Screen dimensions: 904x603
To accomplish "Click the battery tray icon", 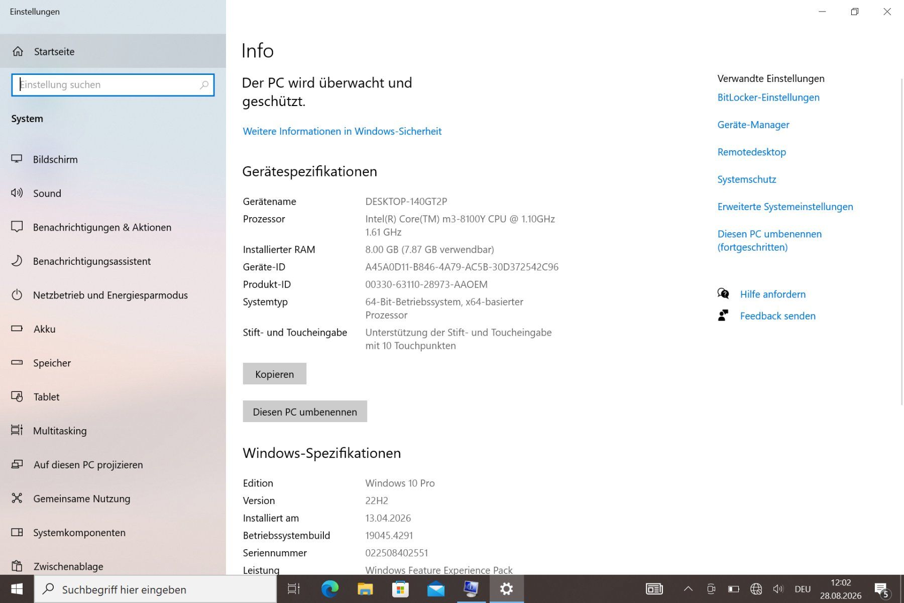I will (x=734, y=589).
